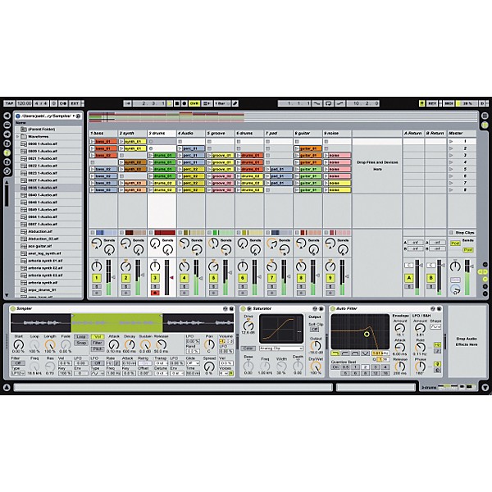
Task: Select the 8 guitar track header
Action: coord(307,134)
